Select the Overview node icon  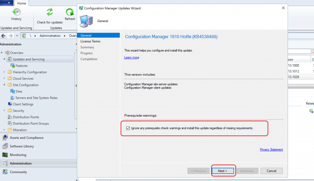(7, 53)
